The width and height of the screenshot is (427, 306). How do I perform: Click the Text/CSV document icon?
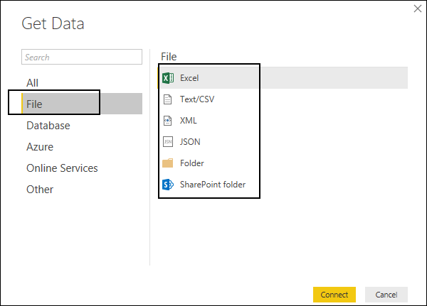(168, 99)
